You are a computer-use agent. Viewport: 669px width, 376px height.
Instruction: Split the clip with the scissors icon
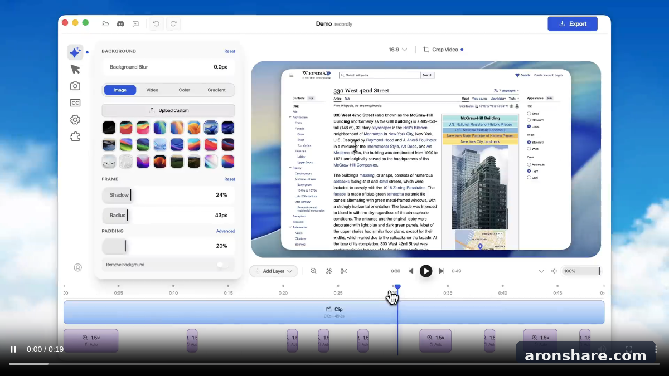(x=344, y=271)
